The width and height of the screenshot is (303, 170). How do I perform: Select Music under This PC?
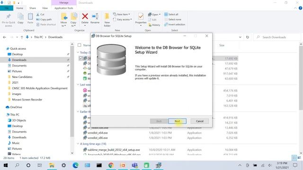coord(16,143)
